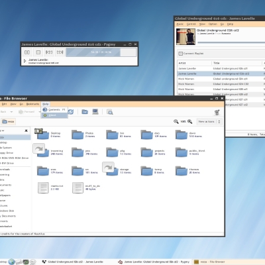Choose About from the Help menu
265x265 pixels.
click(x=54, y=115)
